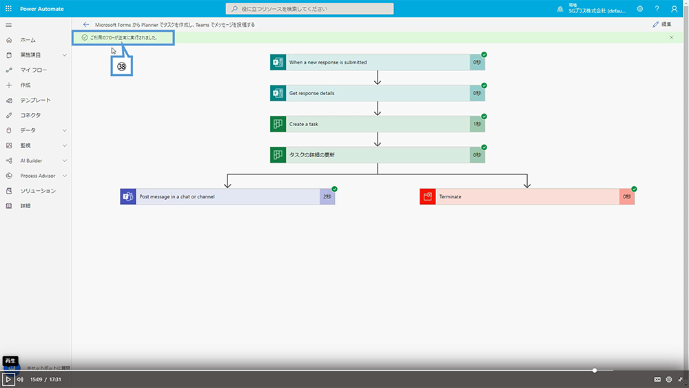Open the account profile icon
Screen dimensions: 689x388
click(674, 9)
